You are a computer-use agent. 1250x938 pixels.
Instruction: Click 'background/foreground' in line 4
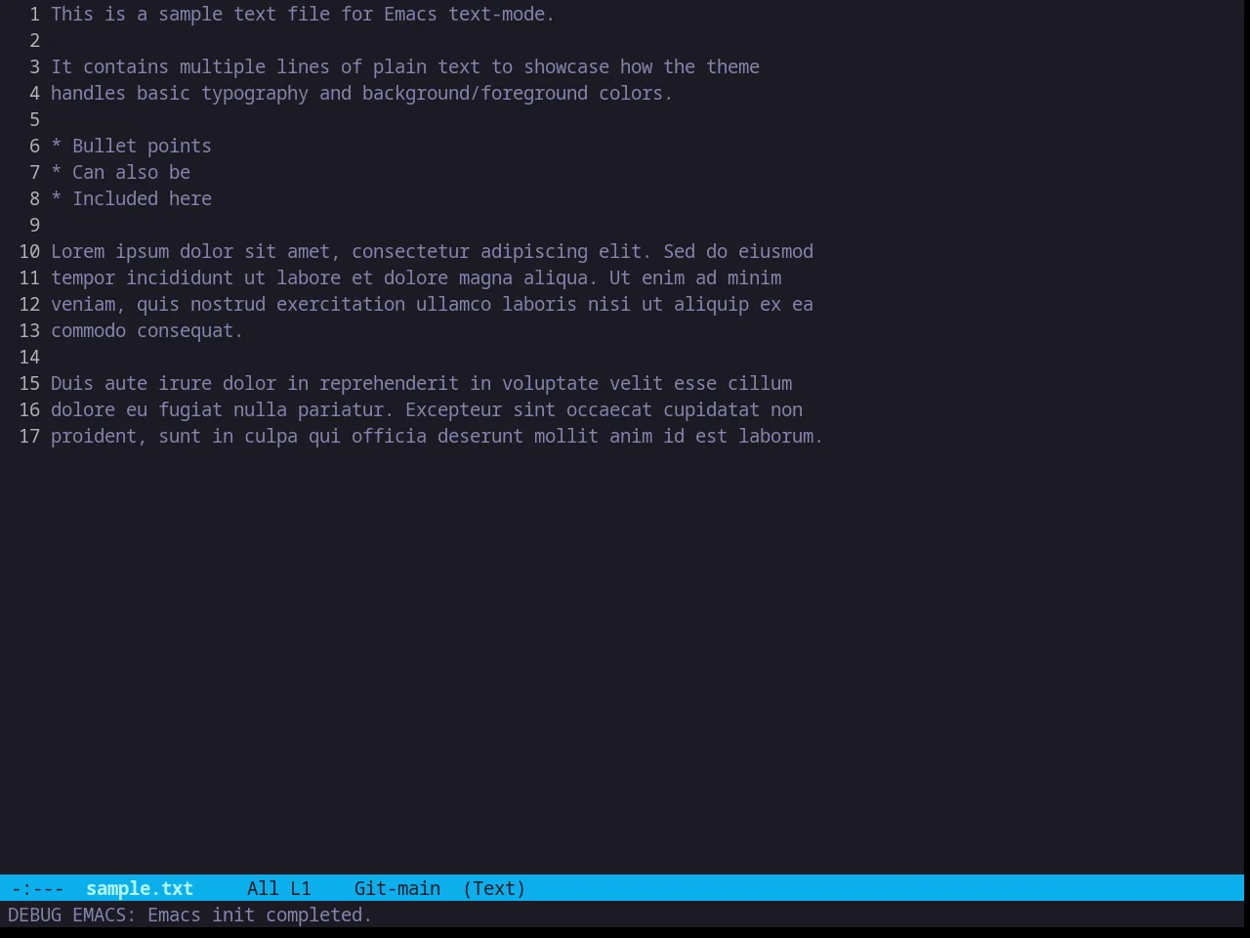coord(475,93)
